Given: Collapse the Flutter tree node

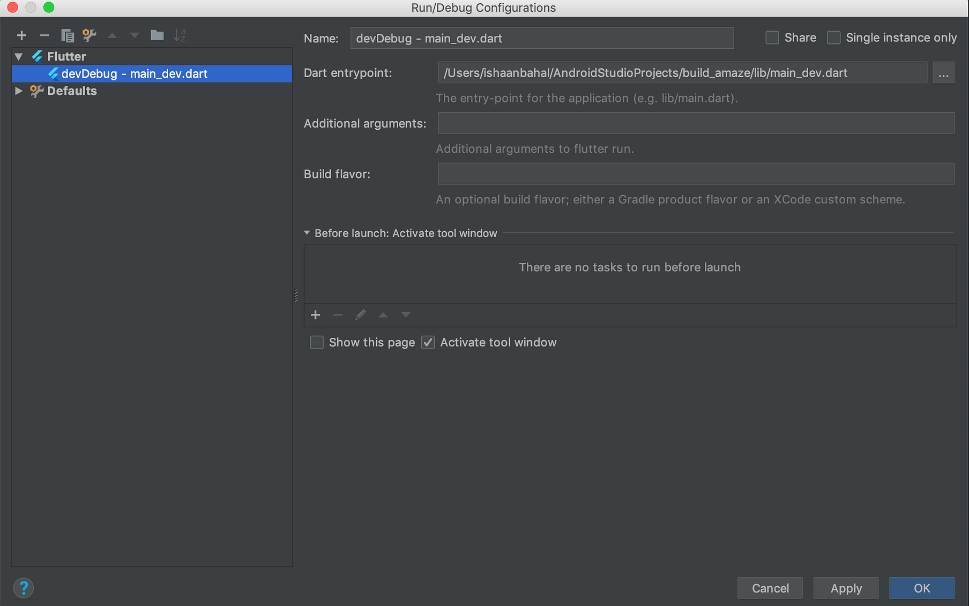Looking at the screenshot, I should [19, 56].
